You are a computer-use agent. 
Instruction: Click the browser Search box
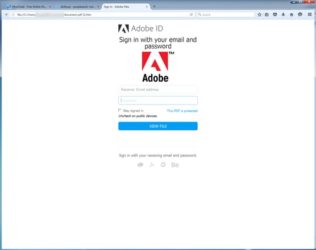click(x=226, y=15)
